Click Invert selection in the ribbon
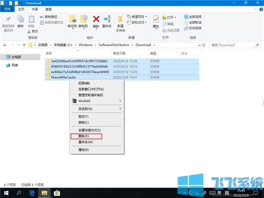 [x=193, y=28]
